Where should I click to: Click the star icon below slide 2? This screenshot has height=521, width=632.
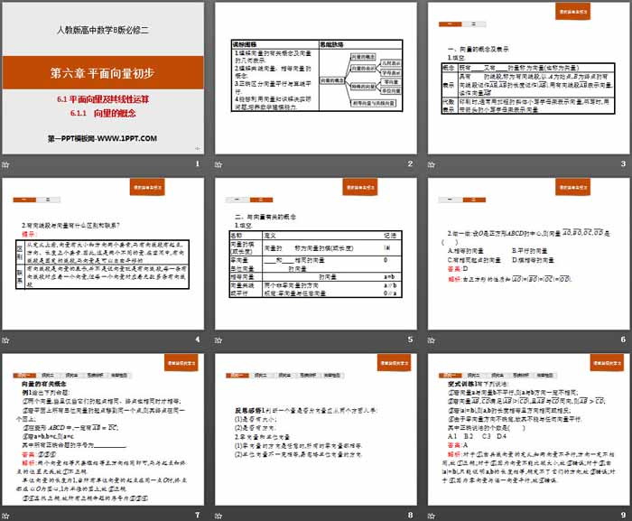(x=218, y=164)
